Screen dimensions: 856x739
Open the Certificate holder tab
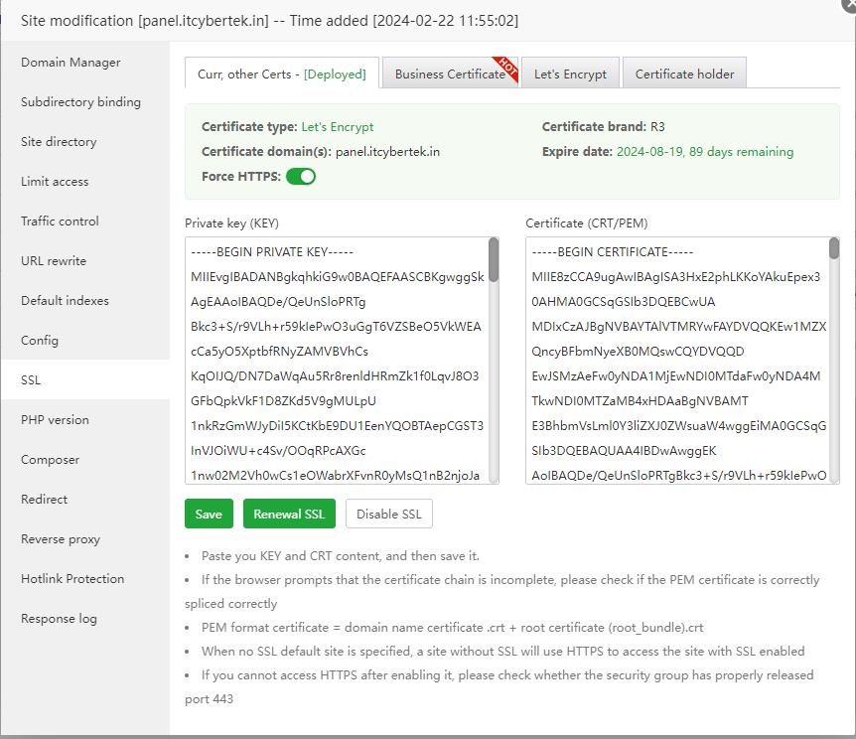(x=684, y=74)
